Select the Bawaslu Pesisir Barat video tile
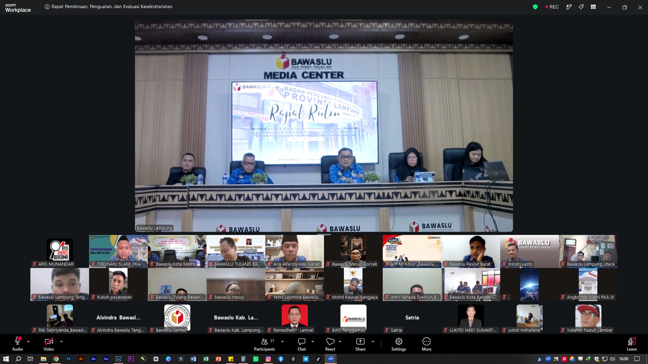The height and width of the screenshot is (364, 648). (x=471, y=252)
